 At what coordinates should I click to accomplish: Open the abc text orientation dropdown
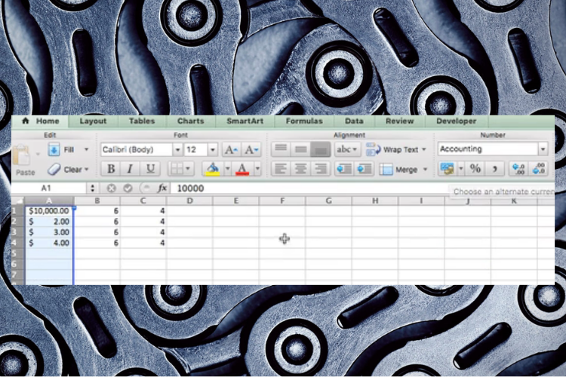coord(347,149)
